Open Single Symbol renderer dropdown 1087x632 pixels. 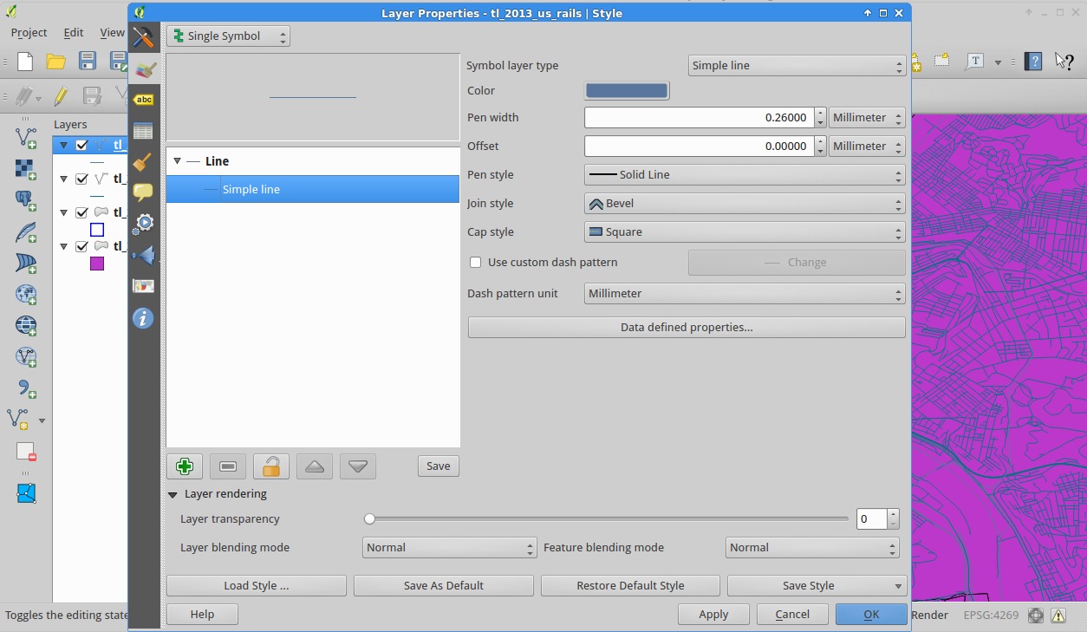pyautogui.click(x=228, y=36)
